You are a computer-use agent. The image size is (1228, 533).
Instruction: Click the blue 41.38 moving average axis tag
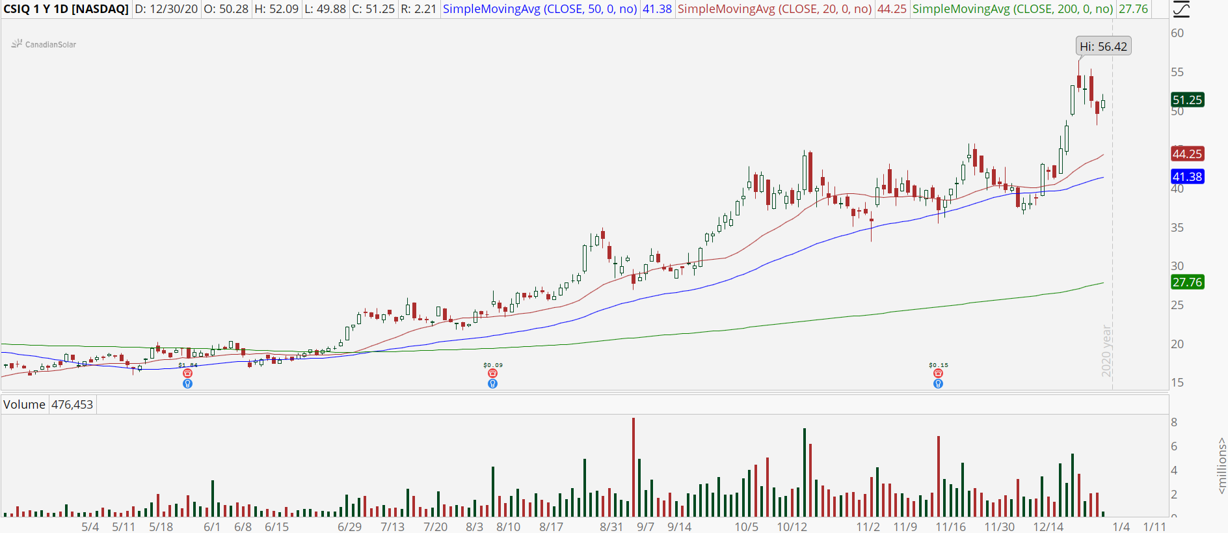click(1187, 176)
